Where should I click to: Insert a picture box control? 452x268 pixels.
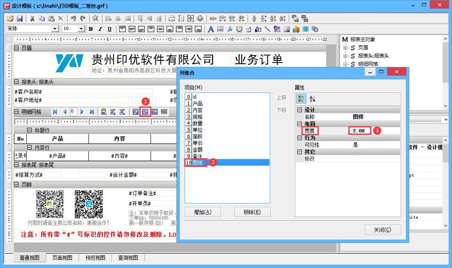point(286,29)
